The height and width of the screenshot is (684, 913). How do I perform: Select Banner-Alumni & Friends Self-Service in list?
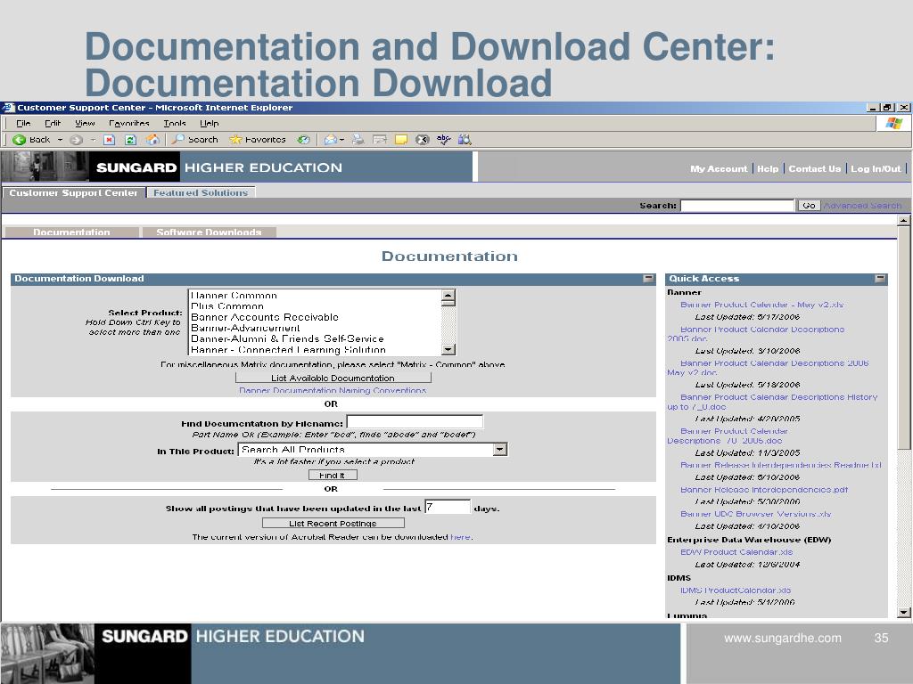pyautogui.click(x=287, y=338)
